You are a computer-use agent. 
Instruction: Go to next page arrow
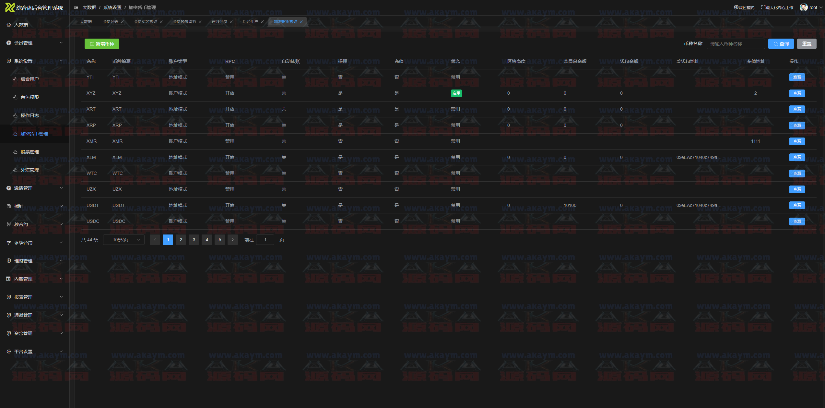232,240
